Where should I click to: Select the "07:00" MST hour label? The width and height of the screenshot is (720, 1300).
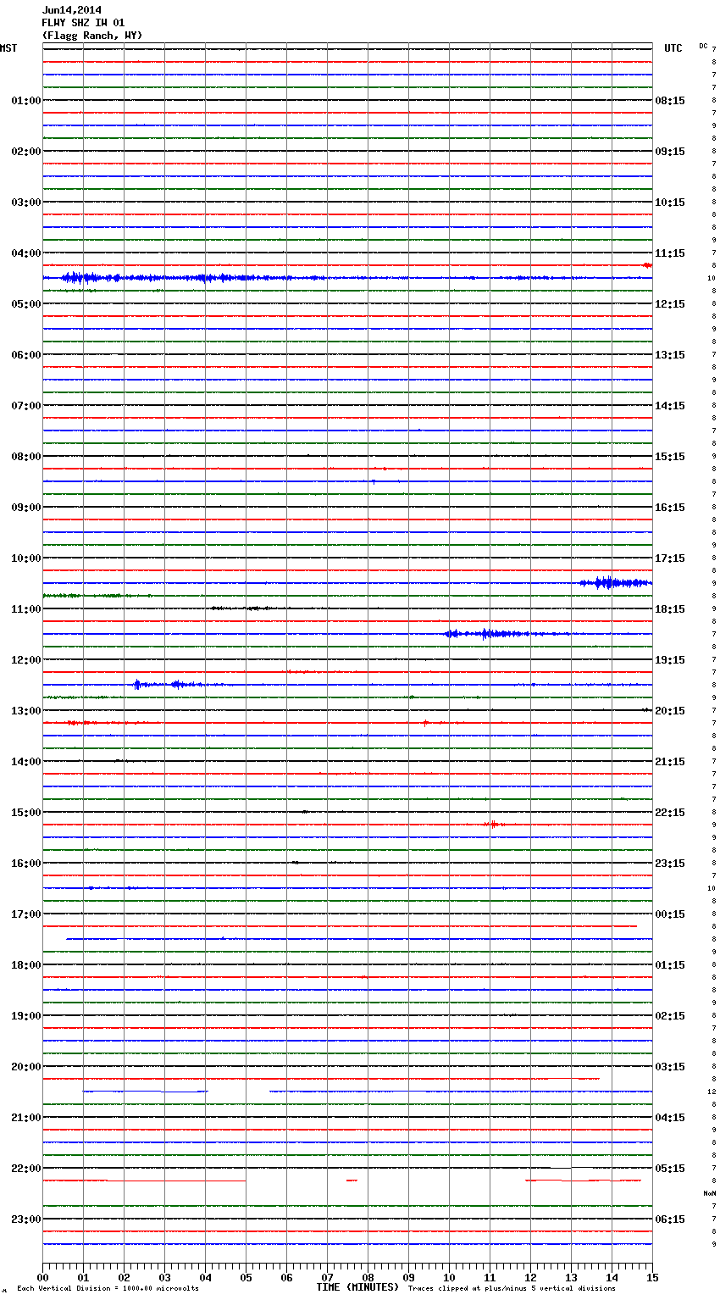point(25,406)
